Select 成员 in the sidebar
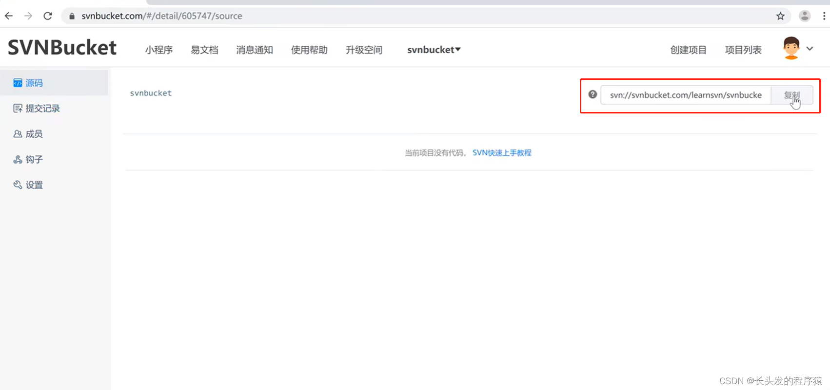This screenshot has width=830, height=390. (54, 133)
